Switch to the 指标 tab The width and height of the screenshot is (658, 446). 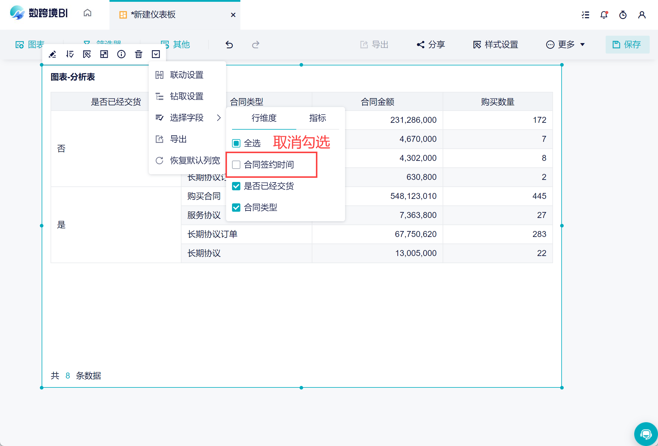tap(317, 118)
